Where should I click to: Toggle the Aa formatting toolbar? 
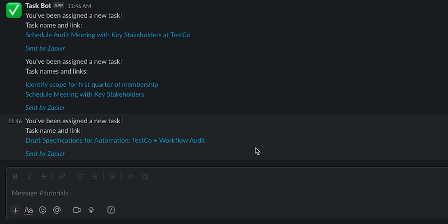tap(29, 210)
